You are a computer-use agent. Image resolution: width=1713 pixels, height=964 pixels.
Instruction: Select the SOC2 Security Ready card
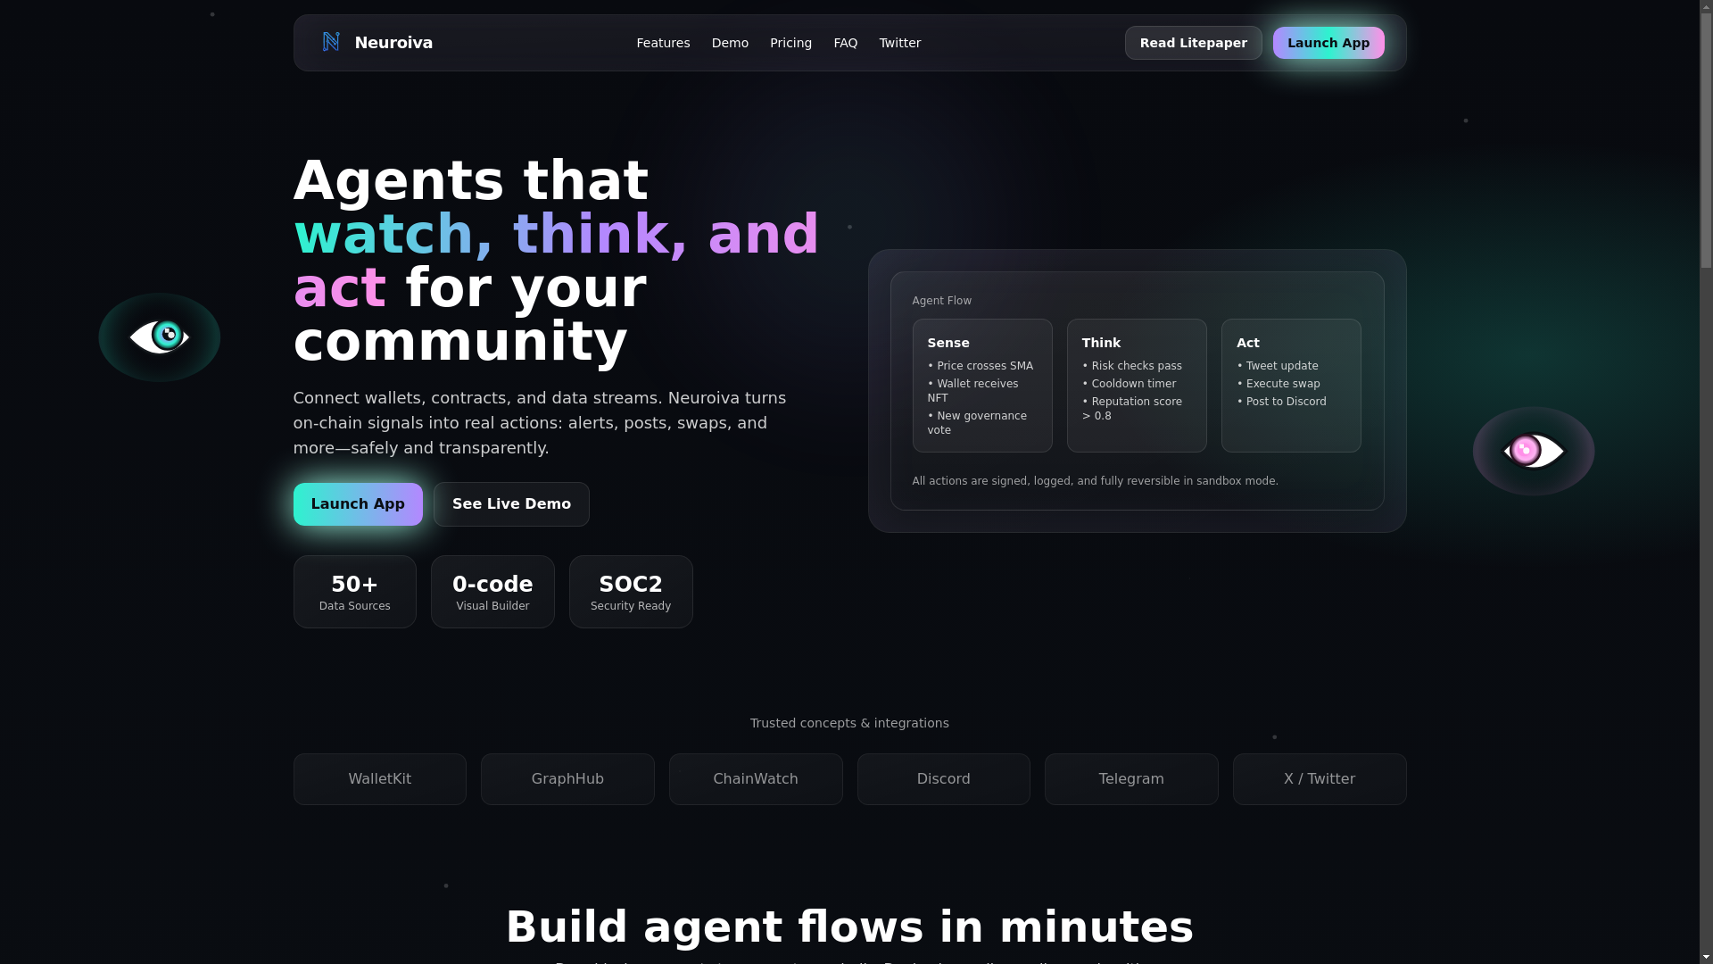(x=631, y=592)
